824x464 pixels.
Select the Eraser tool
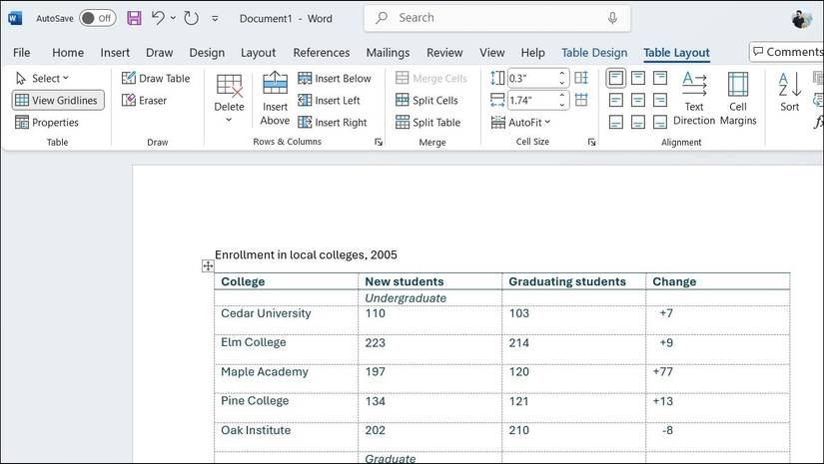point(145,100)
